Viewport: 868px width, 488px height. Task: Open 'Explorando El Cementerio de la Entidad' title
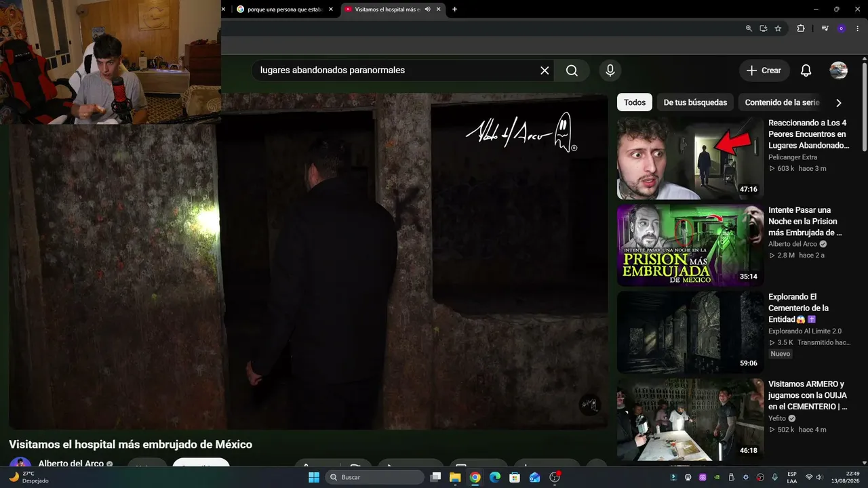tap(799, 308)
